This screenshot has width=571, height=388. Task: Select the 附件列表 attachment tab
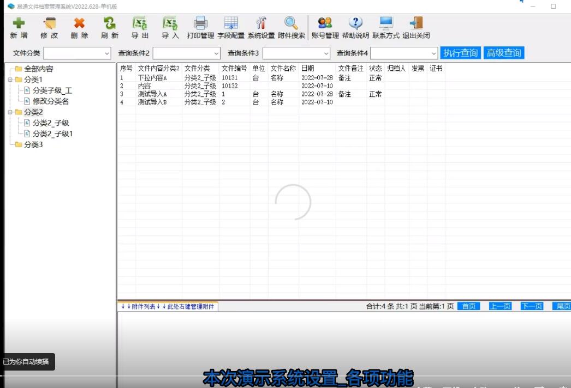point(168,307)
